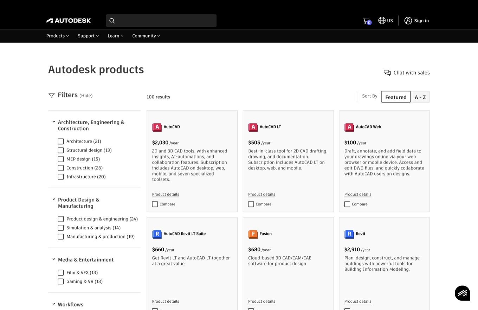Open Product details for AutoCAD Revit LT Suite
Image resolution: width=478 pixels, height=310 pixels.
click(166, 302)
